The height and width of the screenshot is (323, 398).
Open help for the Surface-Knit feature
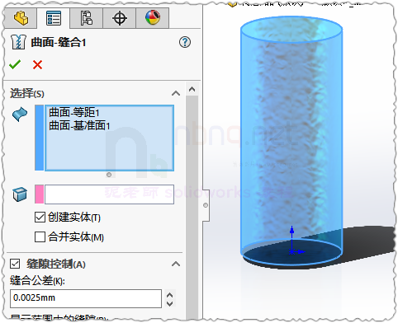coord(185,42)
